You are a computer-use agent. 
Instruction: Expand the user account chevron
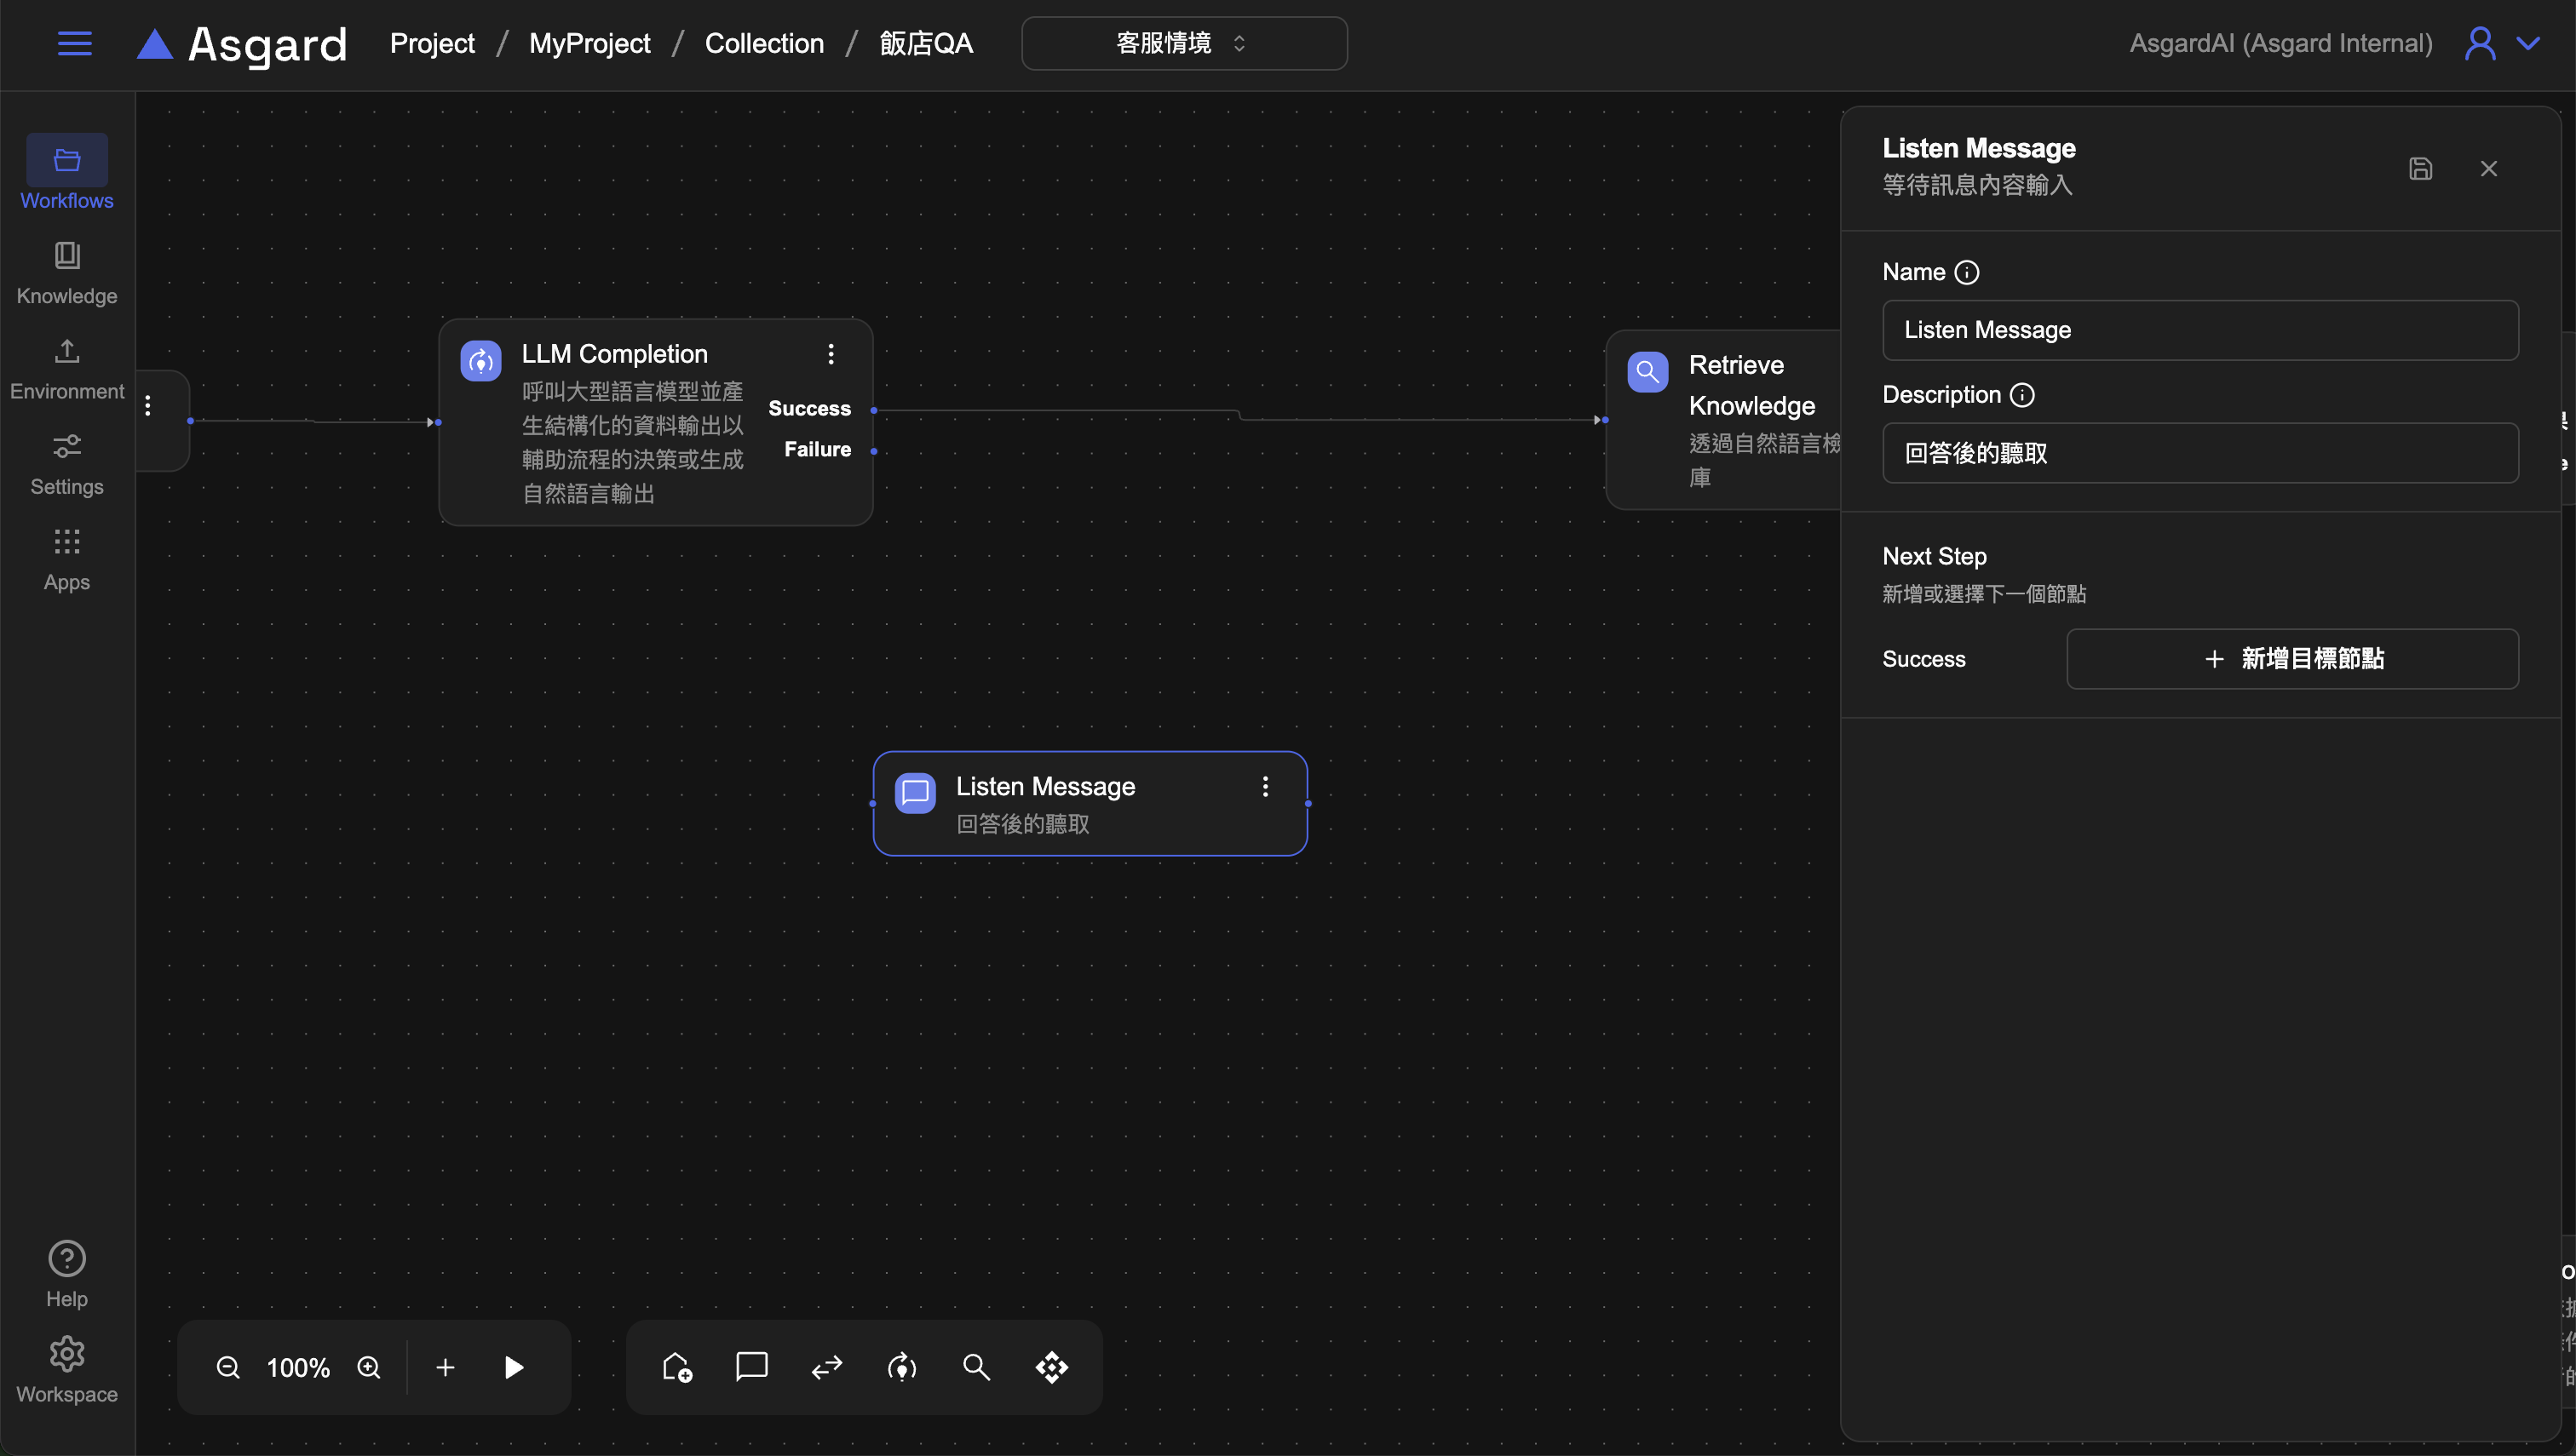click(x=2528, y=43)
